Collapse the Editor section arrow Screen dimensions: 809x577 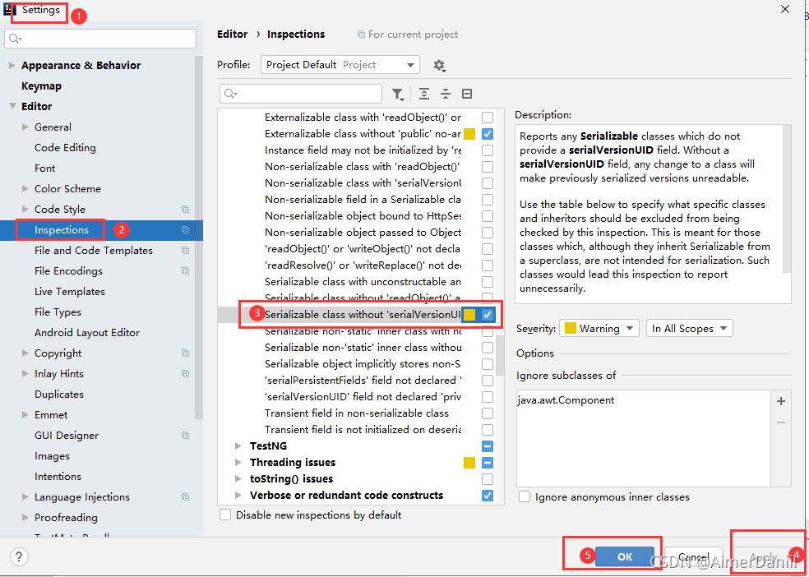coord(12,106)
